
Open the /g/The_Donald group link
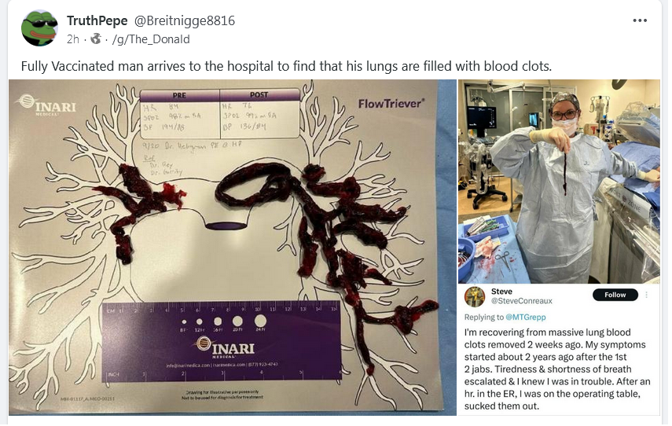point(151,39)
